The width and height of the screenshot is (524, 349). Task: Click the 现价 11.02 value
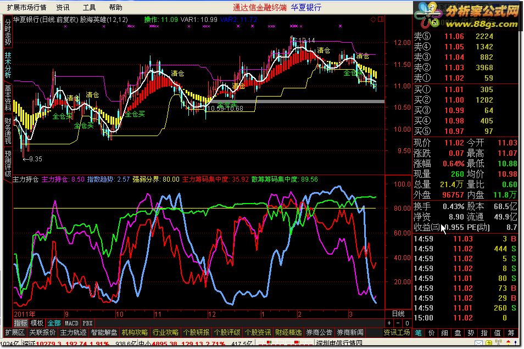454,143
